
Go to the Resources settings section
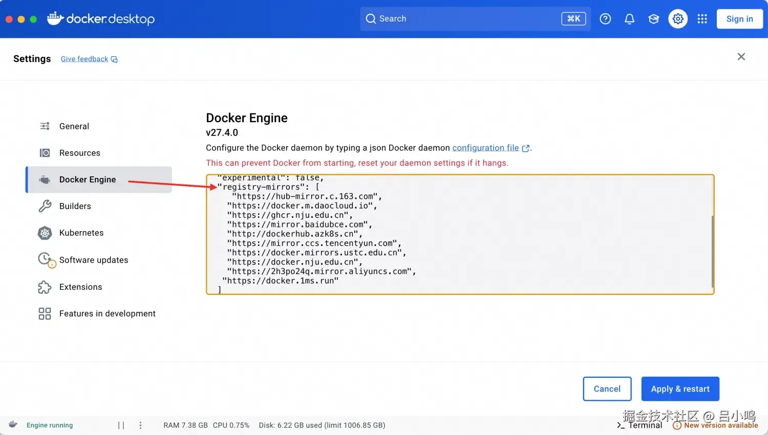[x=79, y=153]
